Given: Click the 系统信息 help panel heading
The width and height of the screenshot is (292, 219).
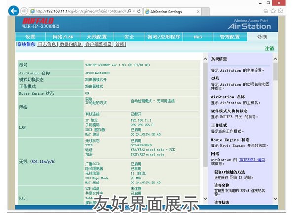Looking at the screenshot, I should tap(219, 59).
